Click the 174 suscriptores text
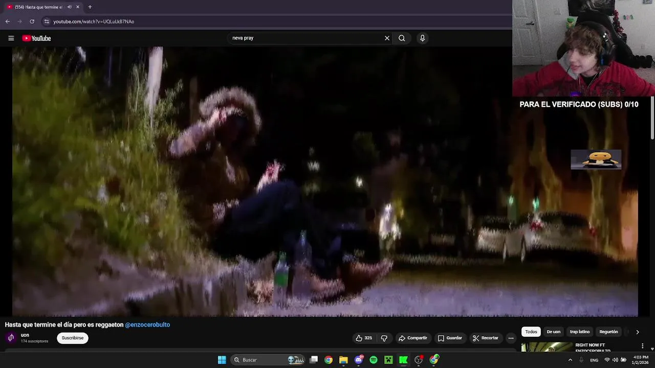Image resolution: width=655 pixels, height=368 pixels. coord(34,341)
